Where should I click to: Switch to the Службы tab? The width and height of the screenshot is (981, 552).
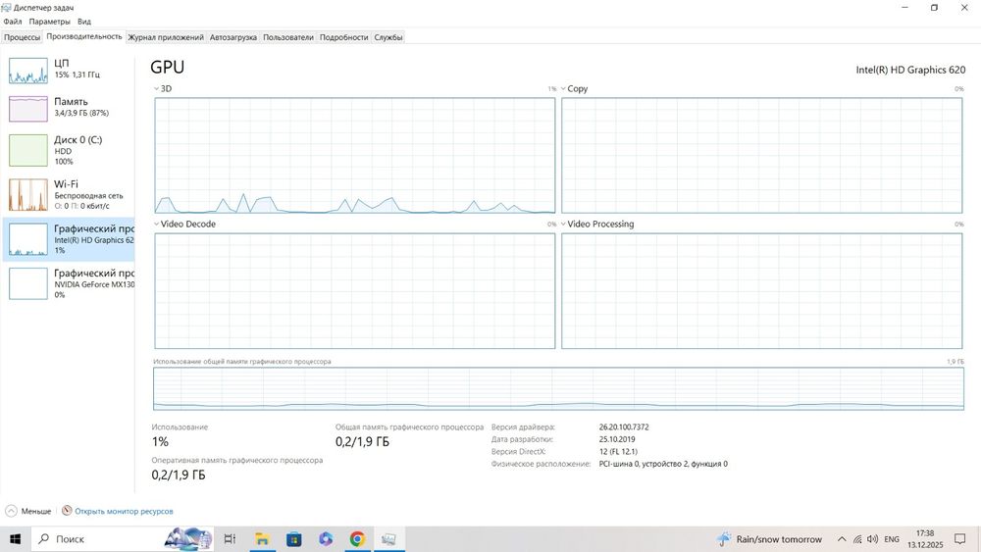387,37
